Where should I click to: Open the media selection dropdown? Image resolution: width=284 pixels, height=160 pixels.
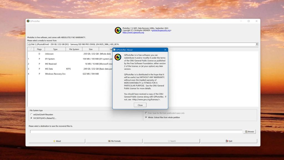[x=257, y=44]
